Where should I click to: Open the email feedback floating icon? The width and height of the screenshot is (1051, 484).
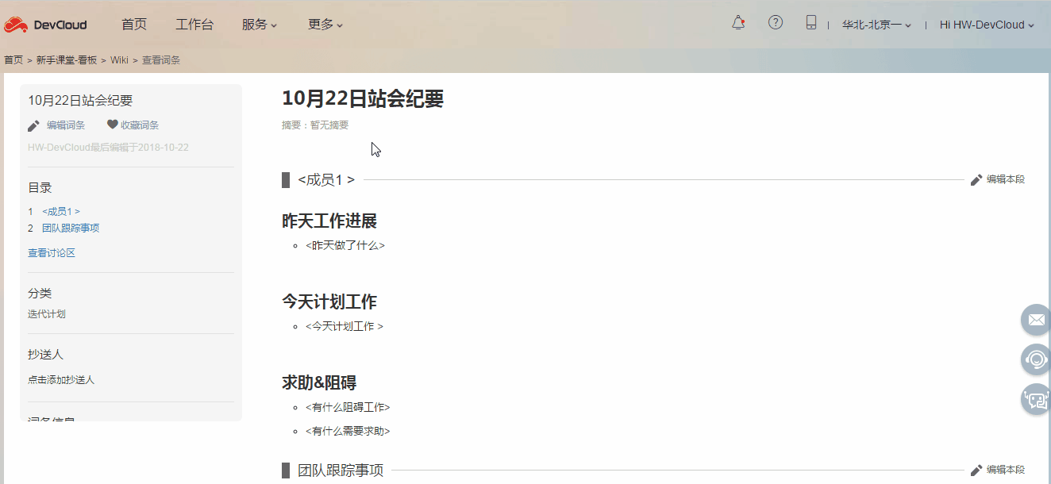(1035, 320)
